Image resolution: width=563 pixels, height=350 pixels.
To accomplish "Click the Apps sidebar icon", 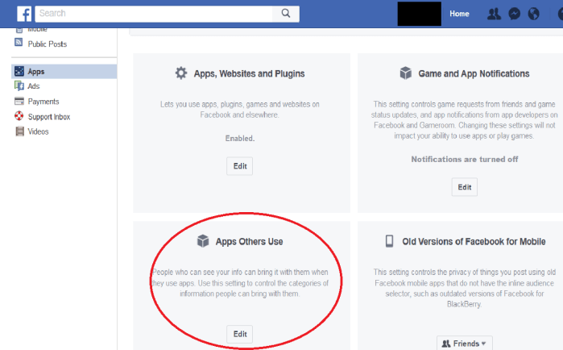I will (x=19, y=71).
